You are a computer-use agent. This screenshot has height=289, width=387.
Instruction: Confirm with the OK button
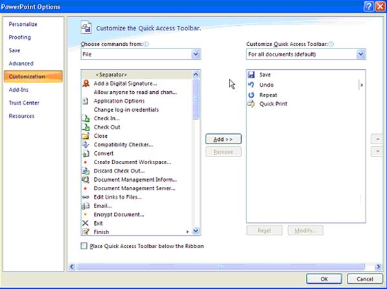tap(324, 279)
